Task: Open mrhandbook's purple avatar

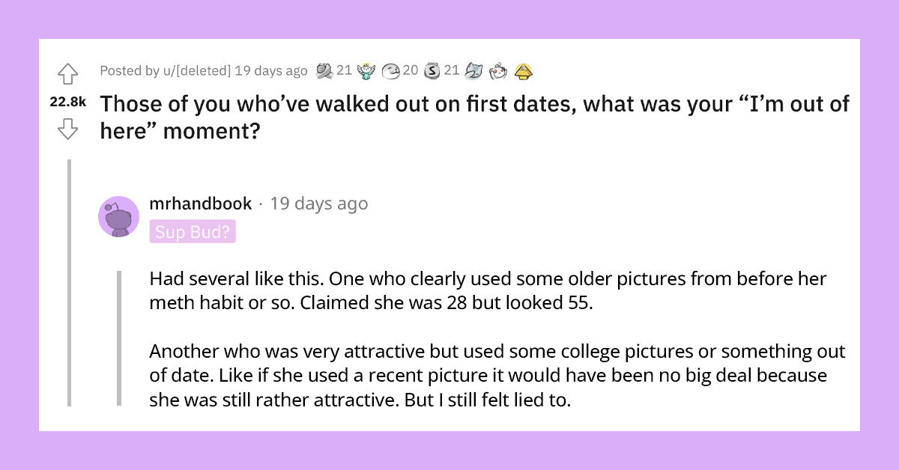Action: pos(118,216)
